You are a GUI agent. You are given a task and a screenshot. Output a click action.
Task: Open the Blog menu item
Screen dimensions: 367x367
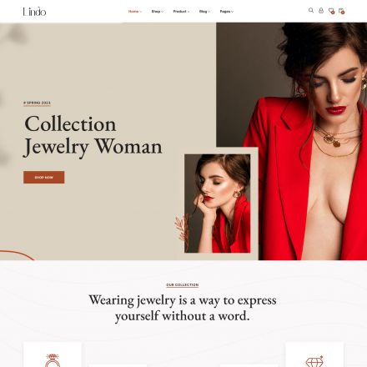[x=204, y=12]
